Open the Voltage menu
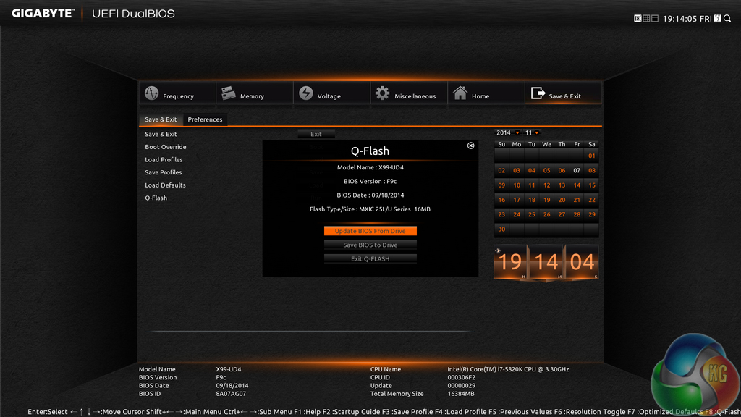Image resolution: width=741 pixels, height=417 pixels. tap(331, 93)
